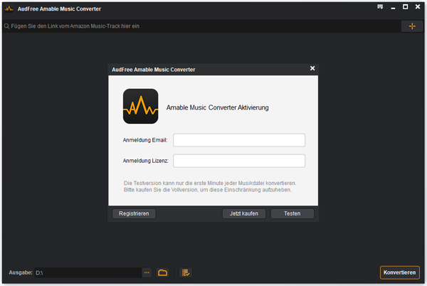This screenshot has height=286, width=427.
Task: Click the Ausgabe path field showing D:\
Action: click(x=88, y=272)
